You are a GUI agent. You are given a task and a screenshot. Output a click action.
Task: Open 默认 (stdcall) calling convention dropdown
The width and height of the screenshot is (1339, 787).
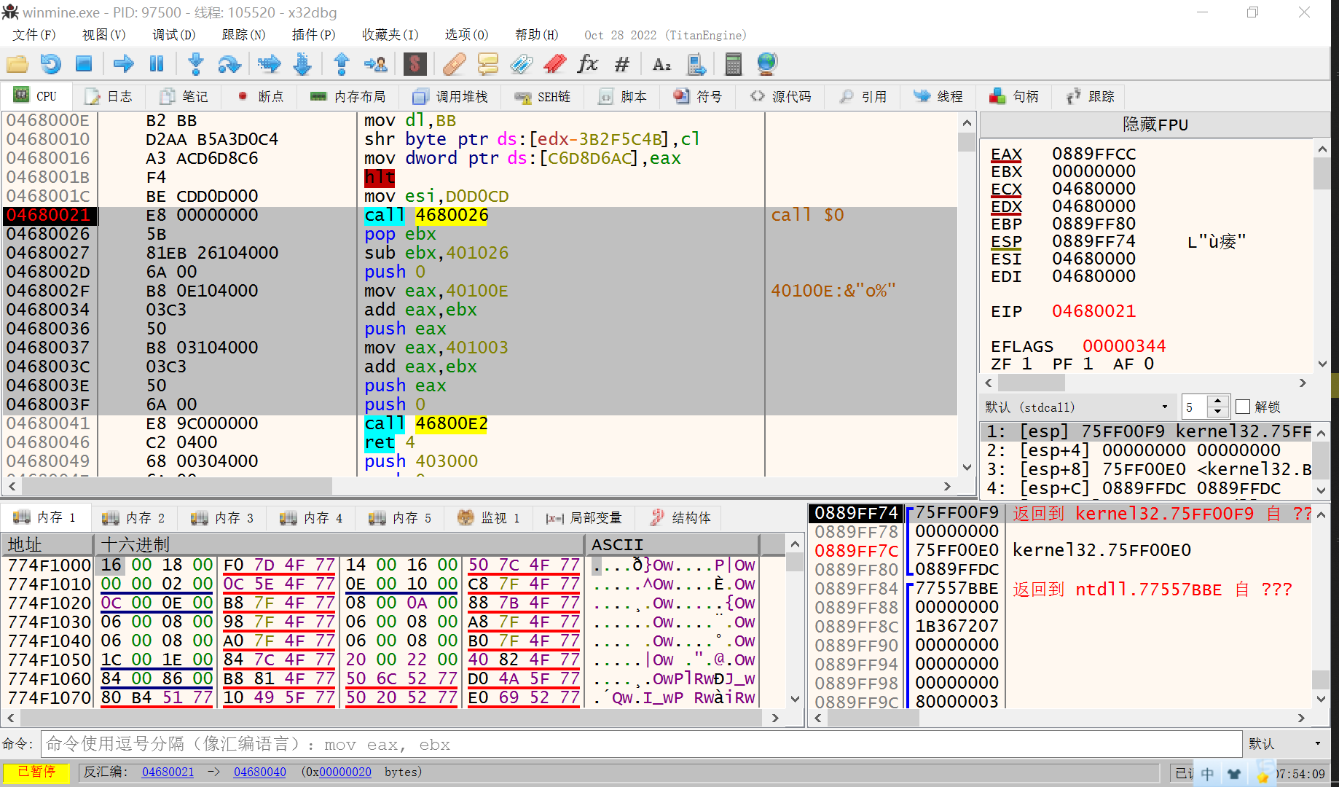(1077, 407)
